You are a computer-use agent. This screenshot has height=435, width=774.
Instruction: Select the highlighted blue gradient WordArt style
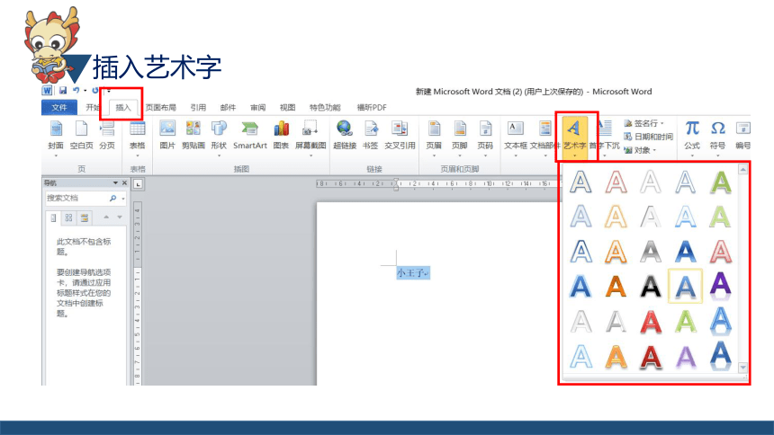pos(685,286)
